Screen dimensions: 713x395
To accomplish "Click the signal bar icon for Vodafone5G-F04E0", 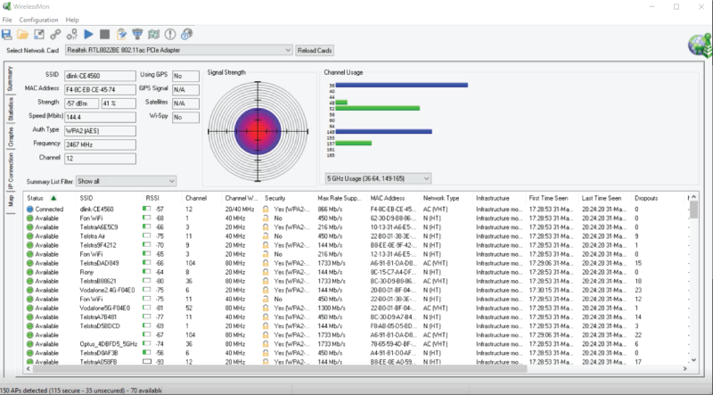I will tap(147, 309).
